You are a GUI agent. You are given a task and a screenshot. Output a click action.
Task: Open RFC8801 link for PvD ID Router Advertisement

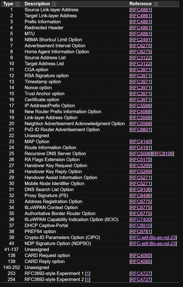141,129
